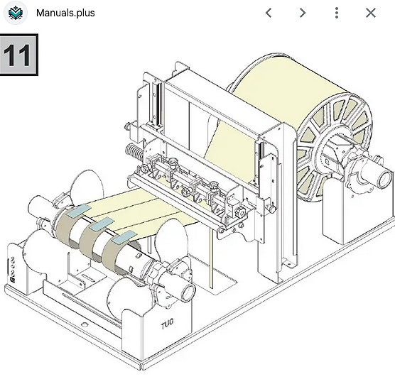
Task: Select the large paper supply roll in the diagram
Action: [x=290, y=106]
